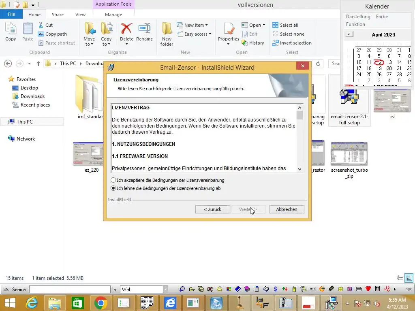Image resolution: width=415 pixels, height=311 pixels.
Task: Click the calculator icon in search toolbar
Action: click(378, 289)
